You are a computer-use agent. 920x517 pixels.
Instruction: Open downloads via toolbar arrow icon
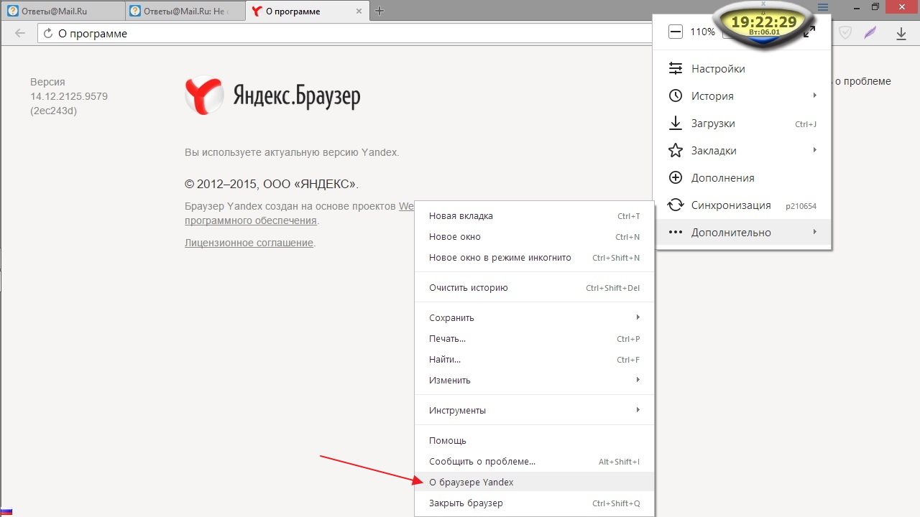(901, 33)
